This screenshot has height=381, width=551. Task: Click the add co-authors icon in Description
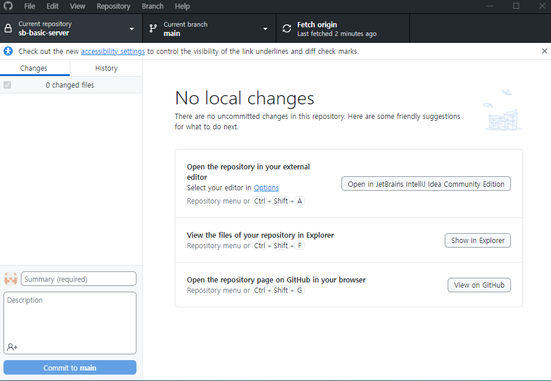tap(12, 347)
